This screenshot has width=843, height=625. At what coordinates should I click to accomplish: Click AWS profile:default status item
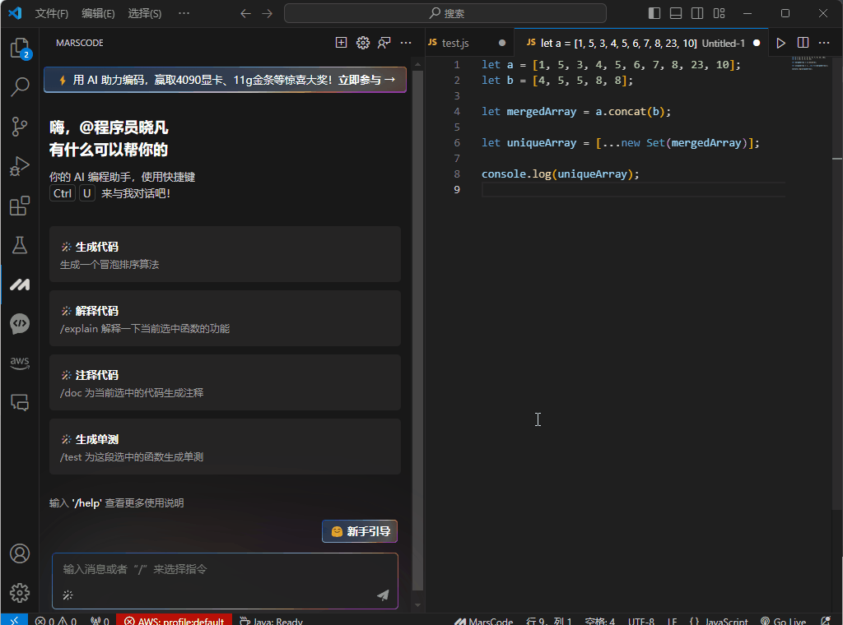pyautogui.click(x=175, y=621)
